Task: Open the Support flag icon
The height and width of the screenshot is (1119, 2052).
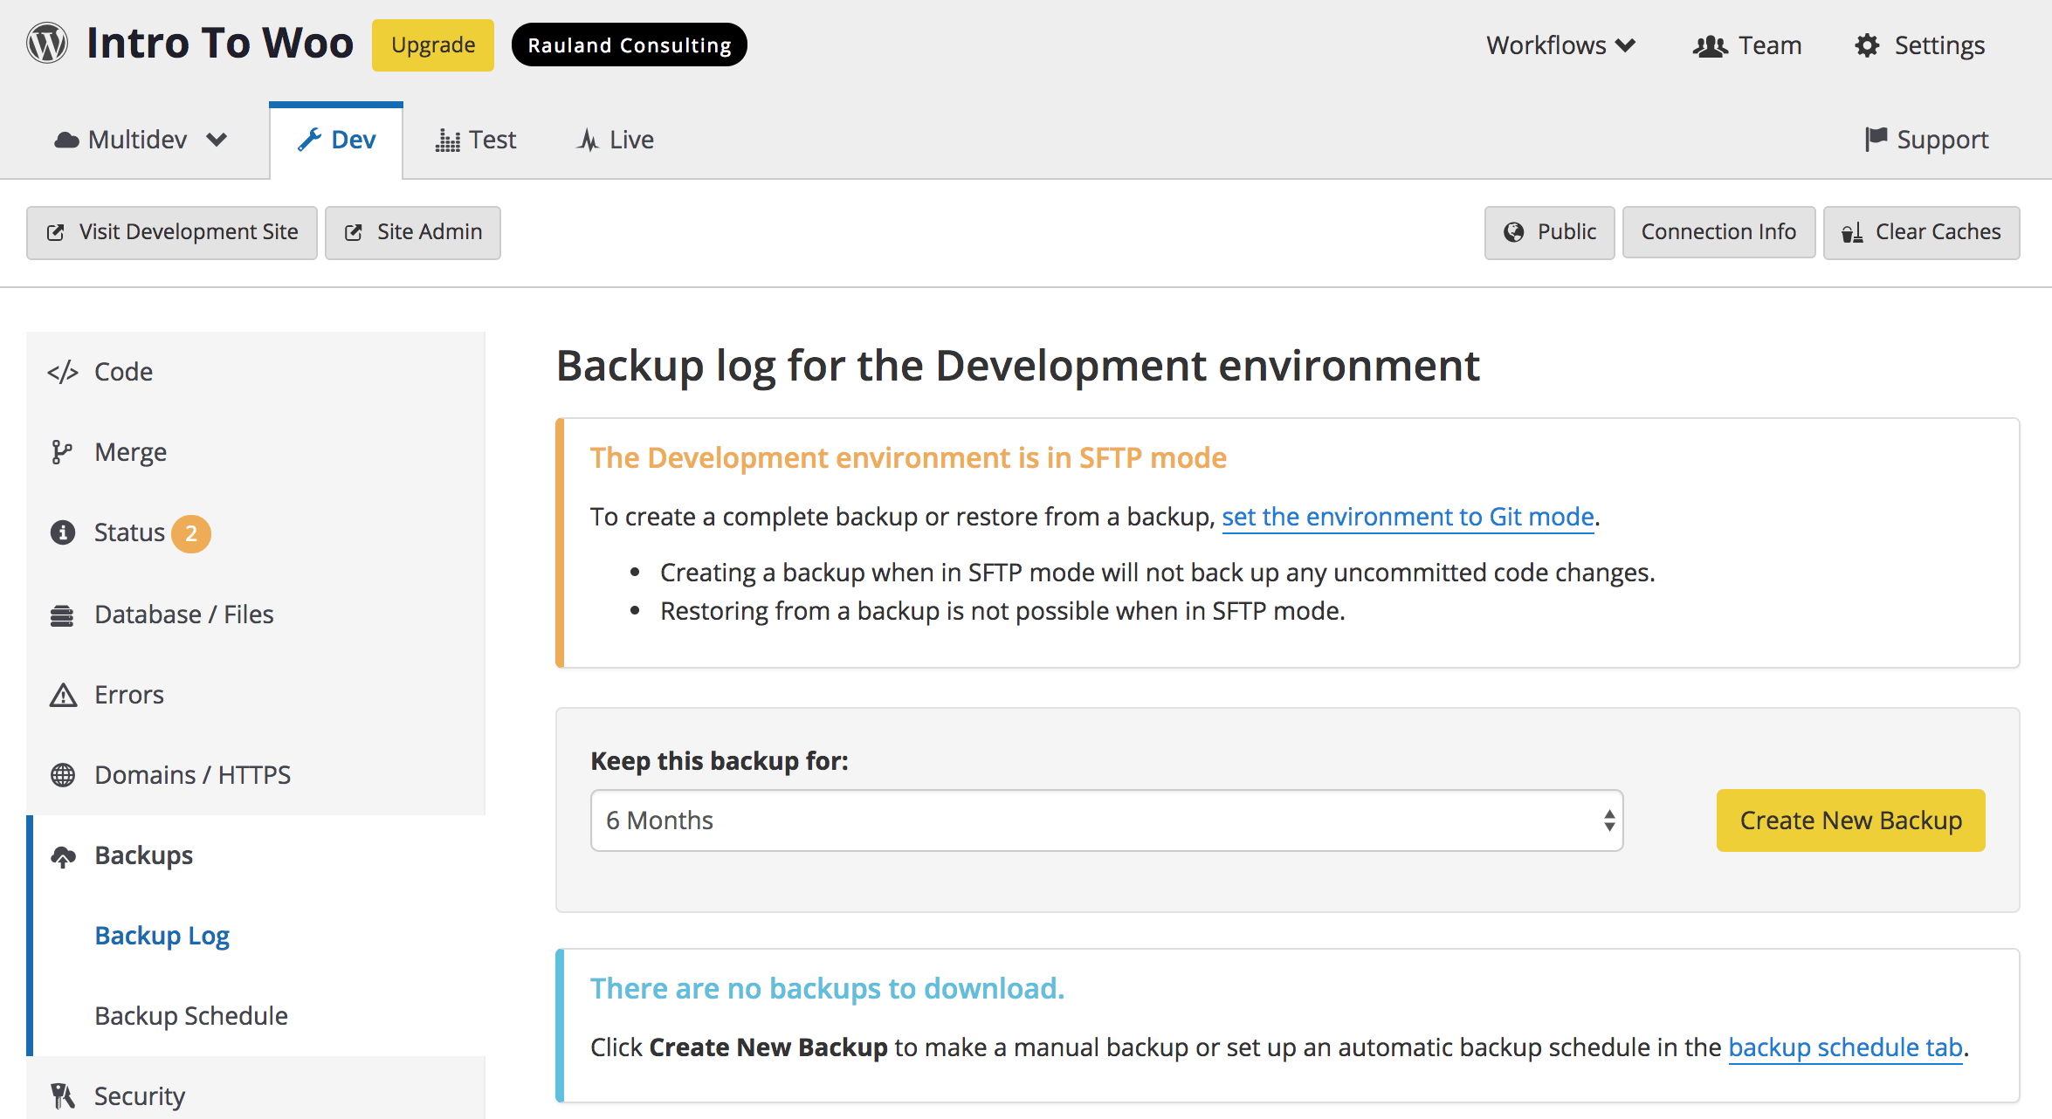Action: [x=1877, y=138]
